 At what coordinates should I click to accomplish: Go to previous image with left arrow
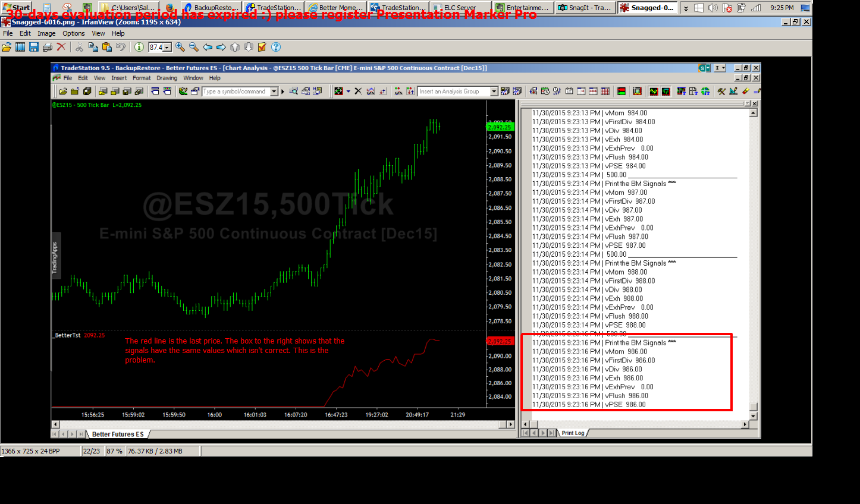pyautogui.click(x=208, y=47)
